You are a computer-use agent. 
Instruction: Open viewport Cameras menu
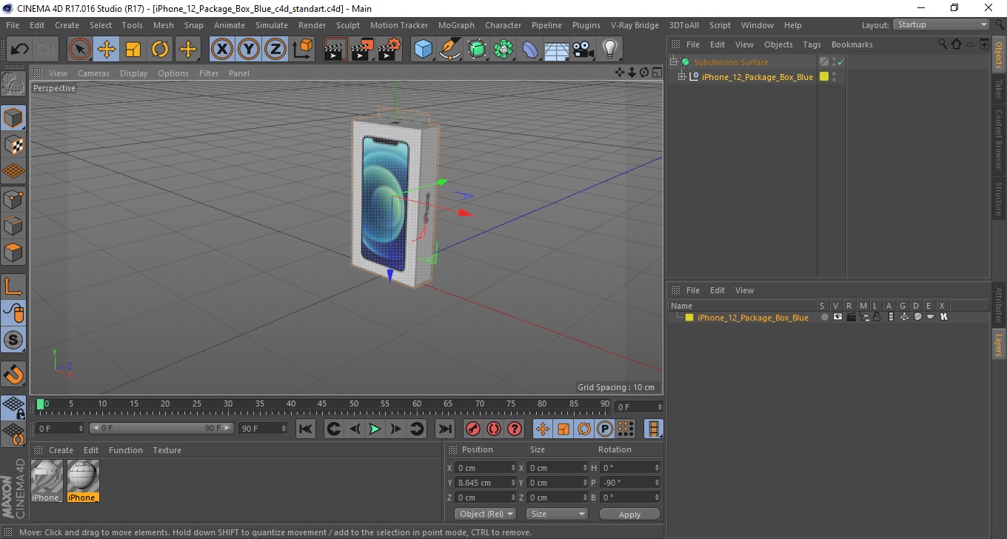click(93, 73)
